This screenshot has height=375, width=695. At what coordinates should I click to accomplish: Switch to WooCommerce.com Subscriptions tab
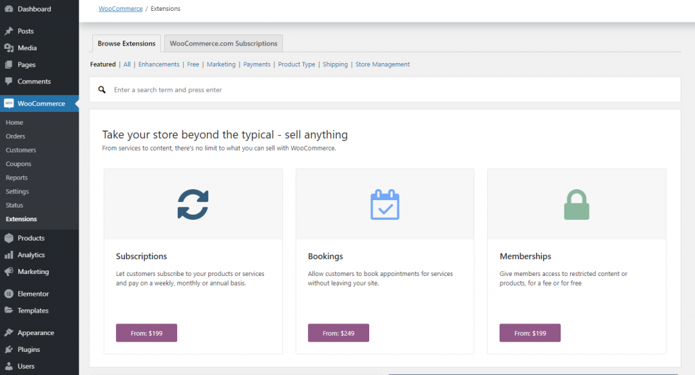point(223,43)
